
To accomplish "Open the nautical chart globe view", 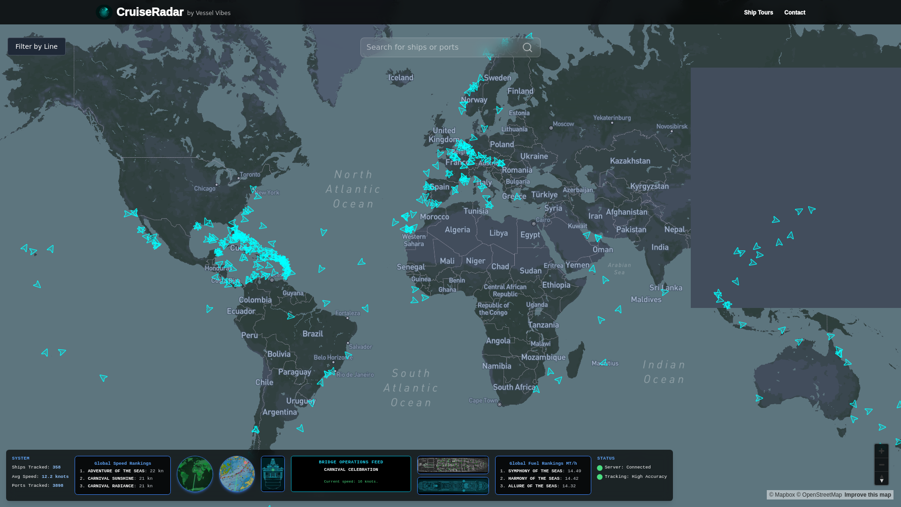I will [237, 474].
